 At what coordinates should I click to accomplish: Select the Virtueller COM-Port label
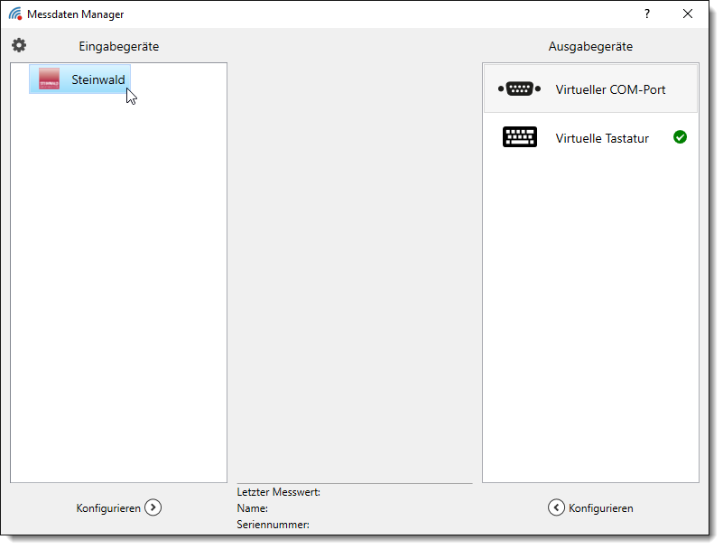pos(610,89)
